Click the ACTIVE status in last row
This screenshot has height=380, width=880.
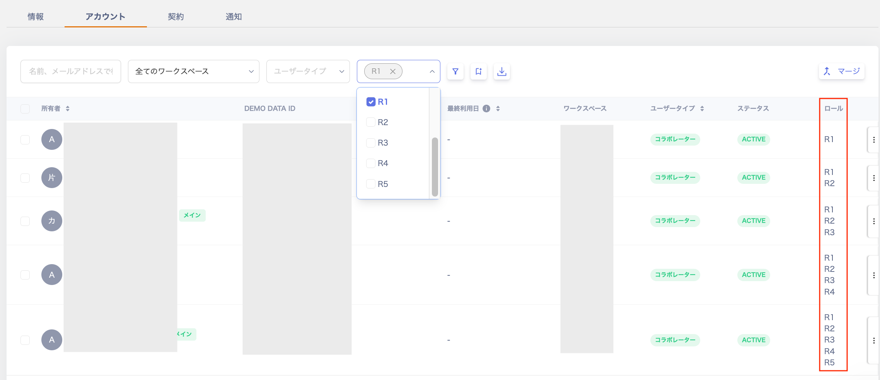click(754, 340)
